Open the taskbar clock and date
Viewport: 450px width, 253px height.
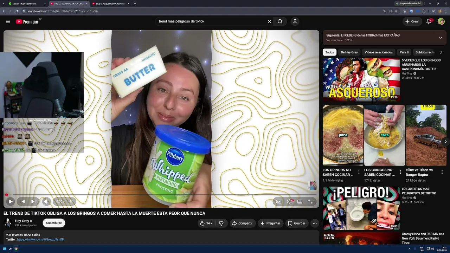click(442, 249)
